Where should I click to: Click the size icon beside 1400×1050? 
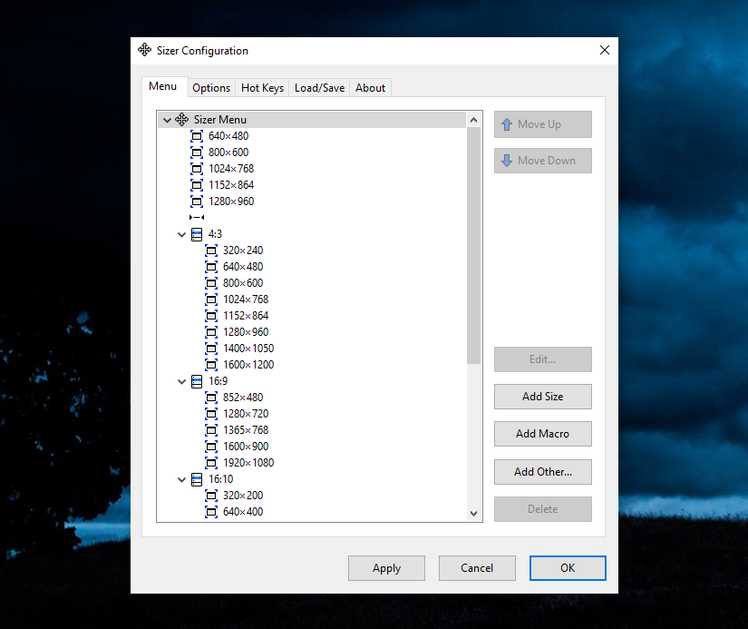pos(211,349)
